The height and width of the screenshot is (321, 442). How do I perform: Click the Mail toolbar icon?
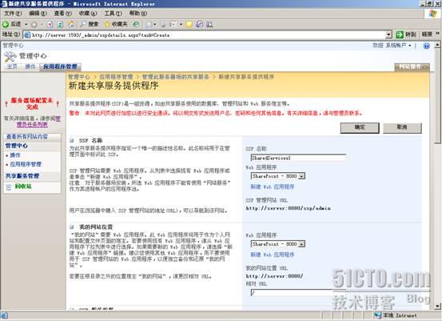coord(149,25)
